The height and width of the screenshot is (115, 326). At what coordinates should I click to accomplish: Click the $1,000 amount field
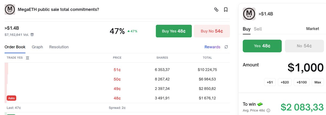click(x=305, y=67)
